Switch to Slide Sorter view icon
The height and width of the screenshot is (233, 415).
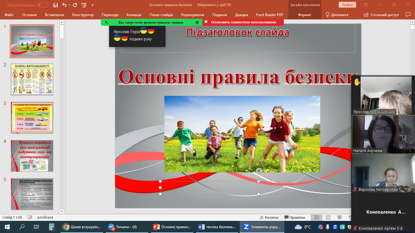coord(328,217)
